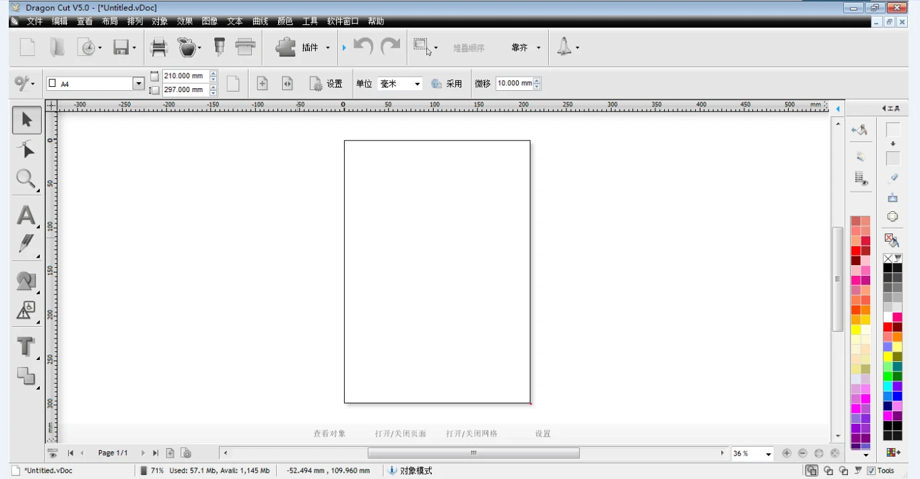Image resolution: width=920 pixels, height=479 pixels.
Task: Expand the 36% zoom level dropdown
Action: point(768,454)
